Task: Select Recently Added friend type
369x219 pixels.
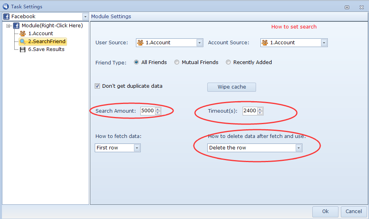Action: [228, 62]
